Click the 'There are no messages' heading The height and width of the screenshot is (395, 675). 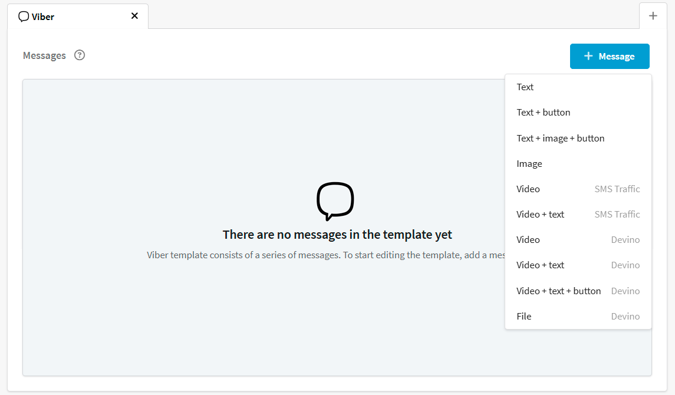click(x=337, y=235)
